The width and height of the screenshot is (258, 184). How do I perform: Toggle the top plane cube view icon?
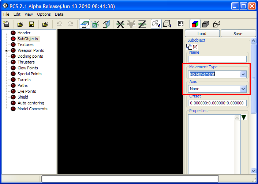[85, 24]
